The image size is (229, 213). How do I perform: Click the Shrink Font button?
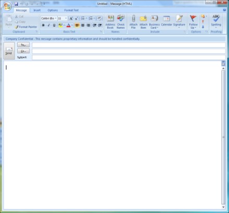click(76, 18)
